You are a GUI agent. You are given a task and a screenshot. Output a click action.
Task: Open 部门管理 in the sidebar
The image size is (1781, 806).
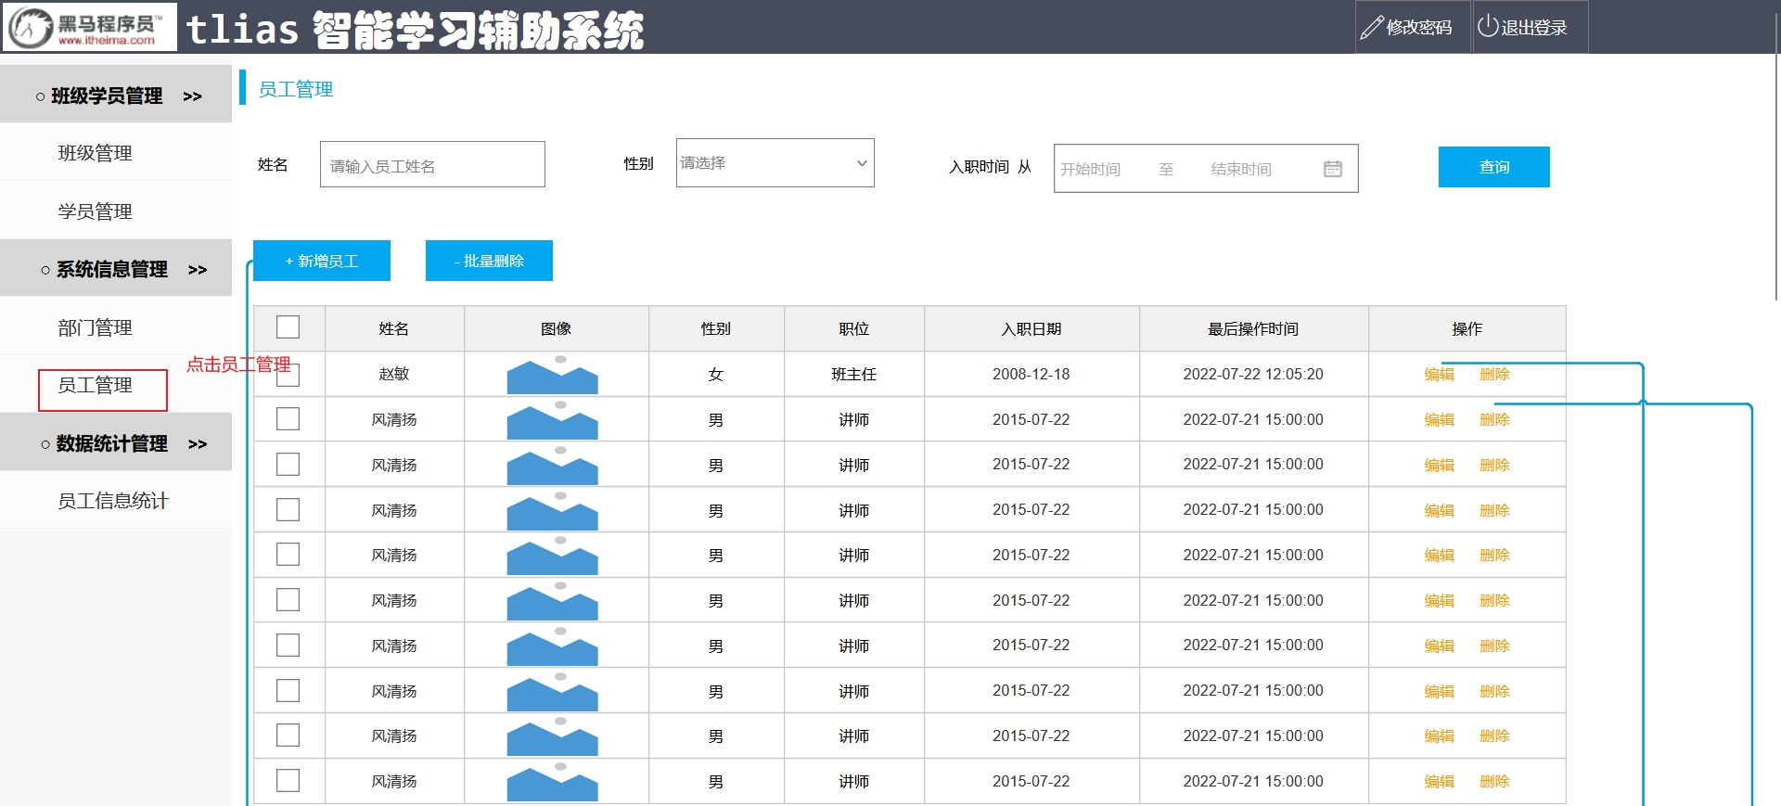pos(96,327)
